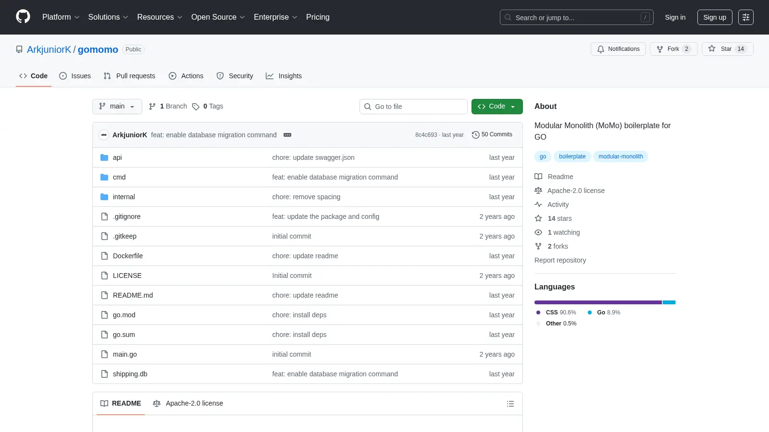Open the README outline list icon
This screenshot has height=432, width=769.
510,404
